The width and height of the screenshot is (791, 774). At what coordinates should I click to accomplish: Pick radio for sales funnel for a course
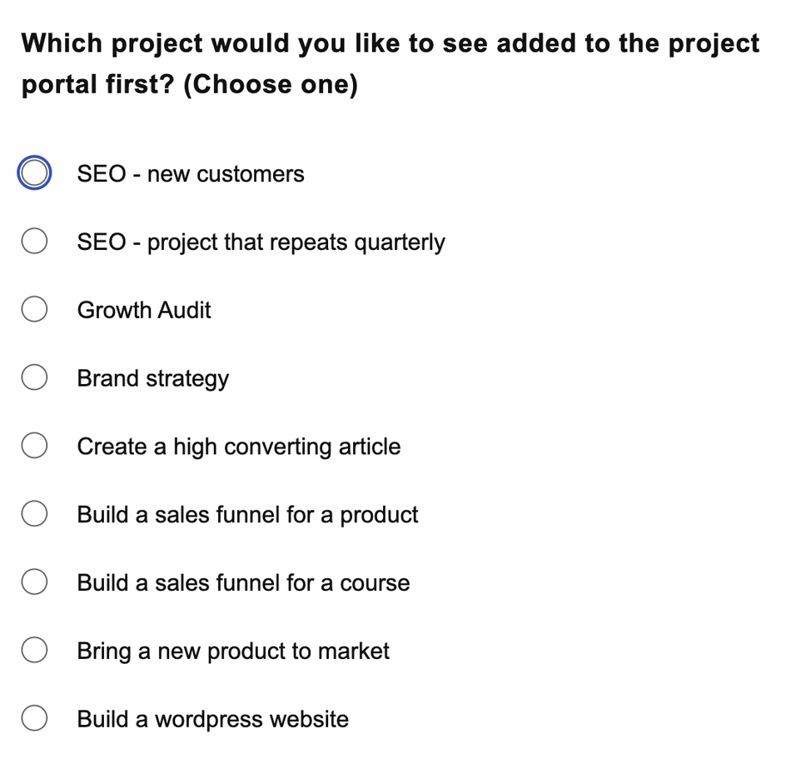point(34,582)
